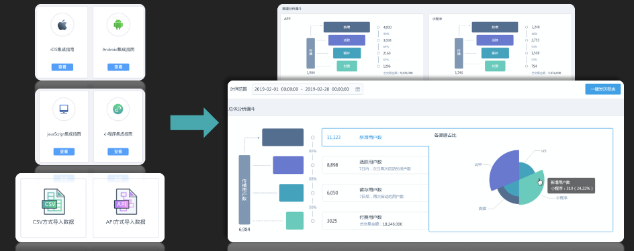The width and height of the screenshot is (634, 251).
Task: Click the purple second bar in main funnel
Action: coord(288,165)
